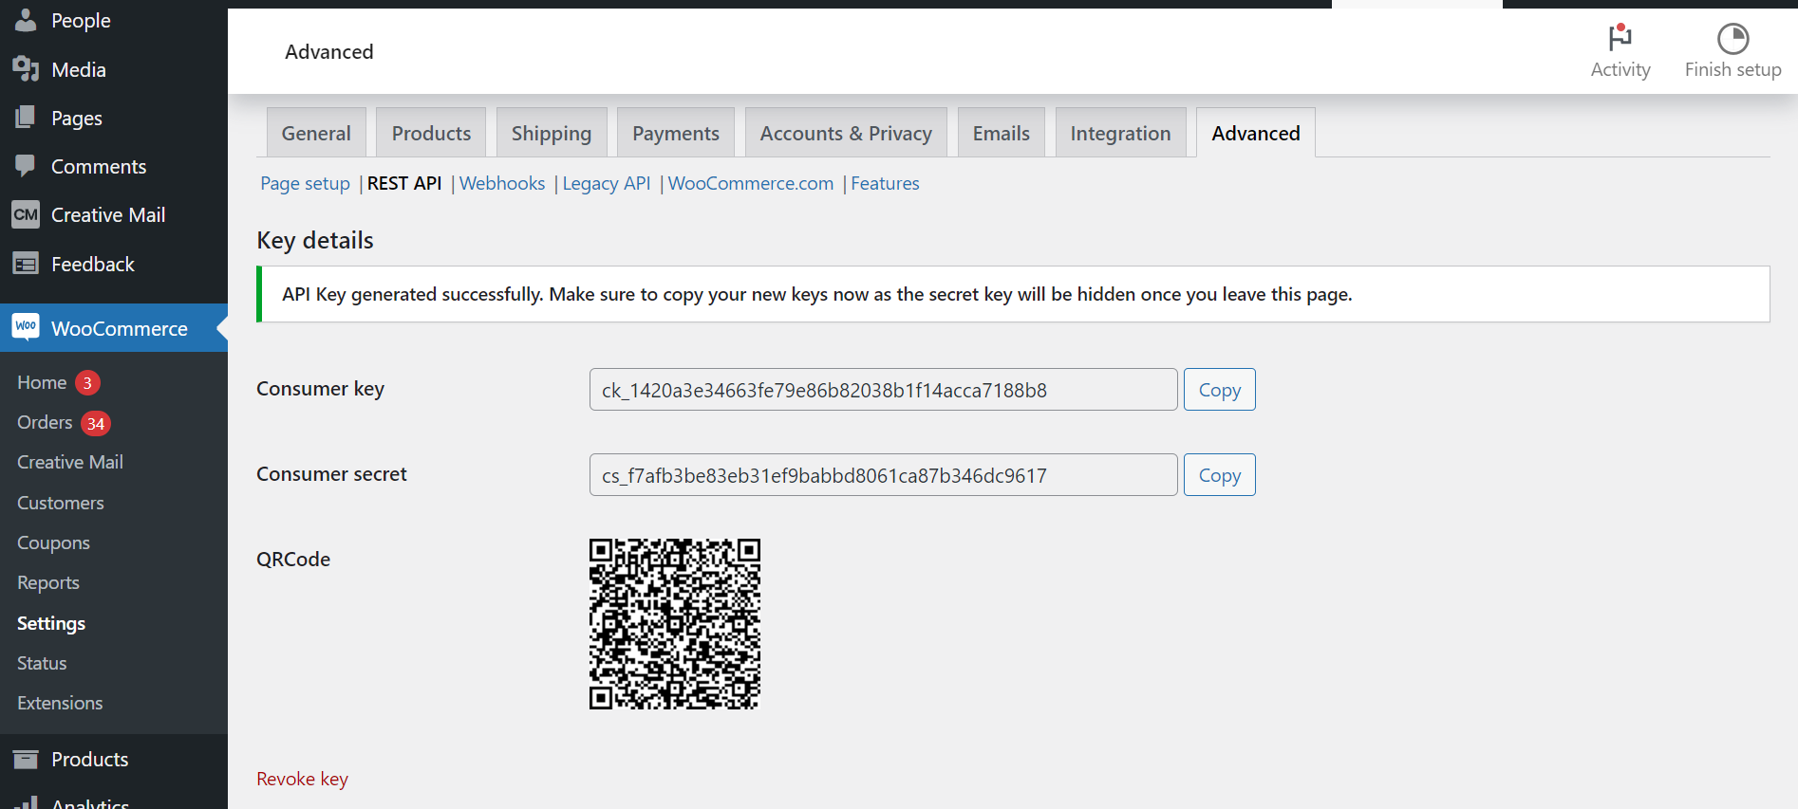Select the Accounts & Privacy tab
This screenshot has width=1798, height=809.
click(x=845, y=134)
